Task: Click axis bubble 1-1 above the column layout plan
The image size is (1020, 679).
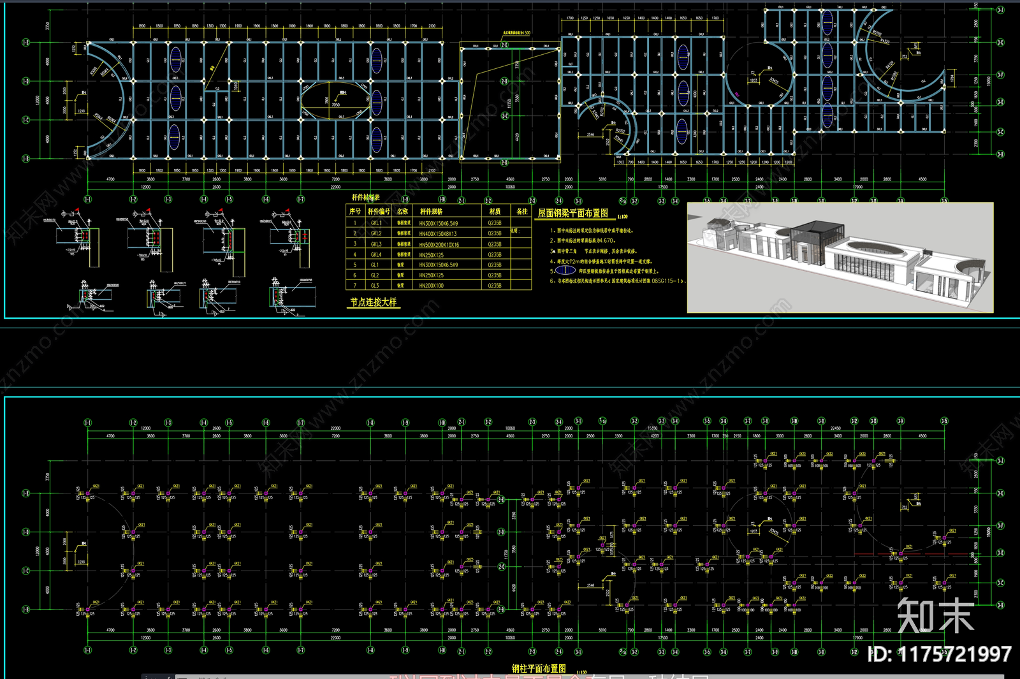Action: [87, 423]
